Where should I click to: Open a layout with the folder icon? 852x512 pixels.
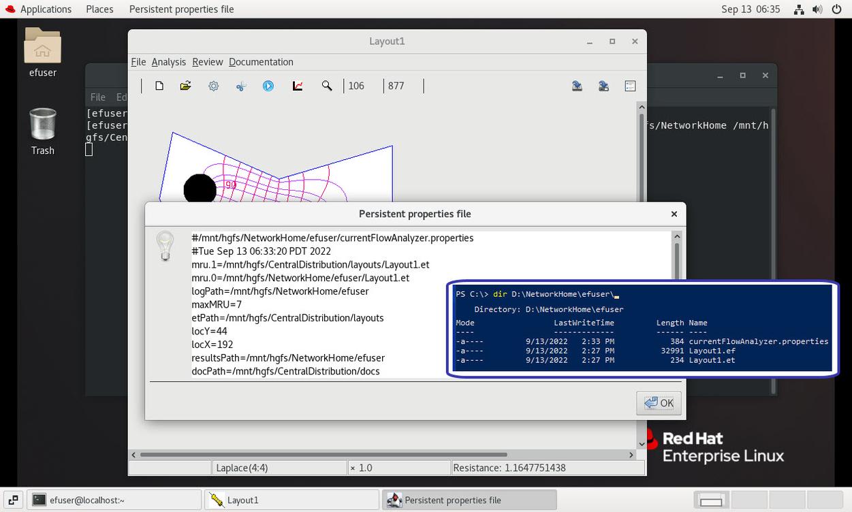[185, 86]
